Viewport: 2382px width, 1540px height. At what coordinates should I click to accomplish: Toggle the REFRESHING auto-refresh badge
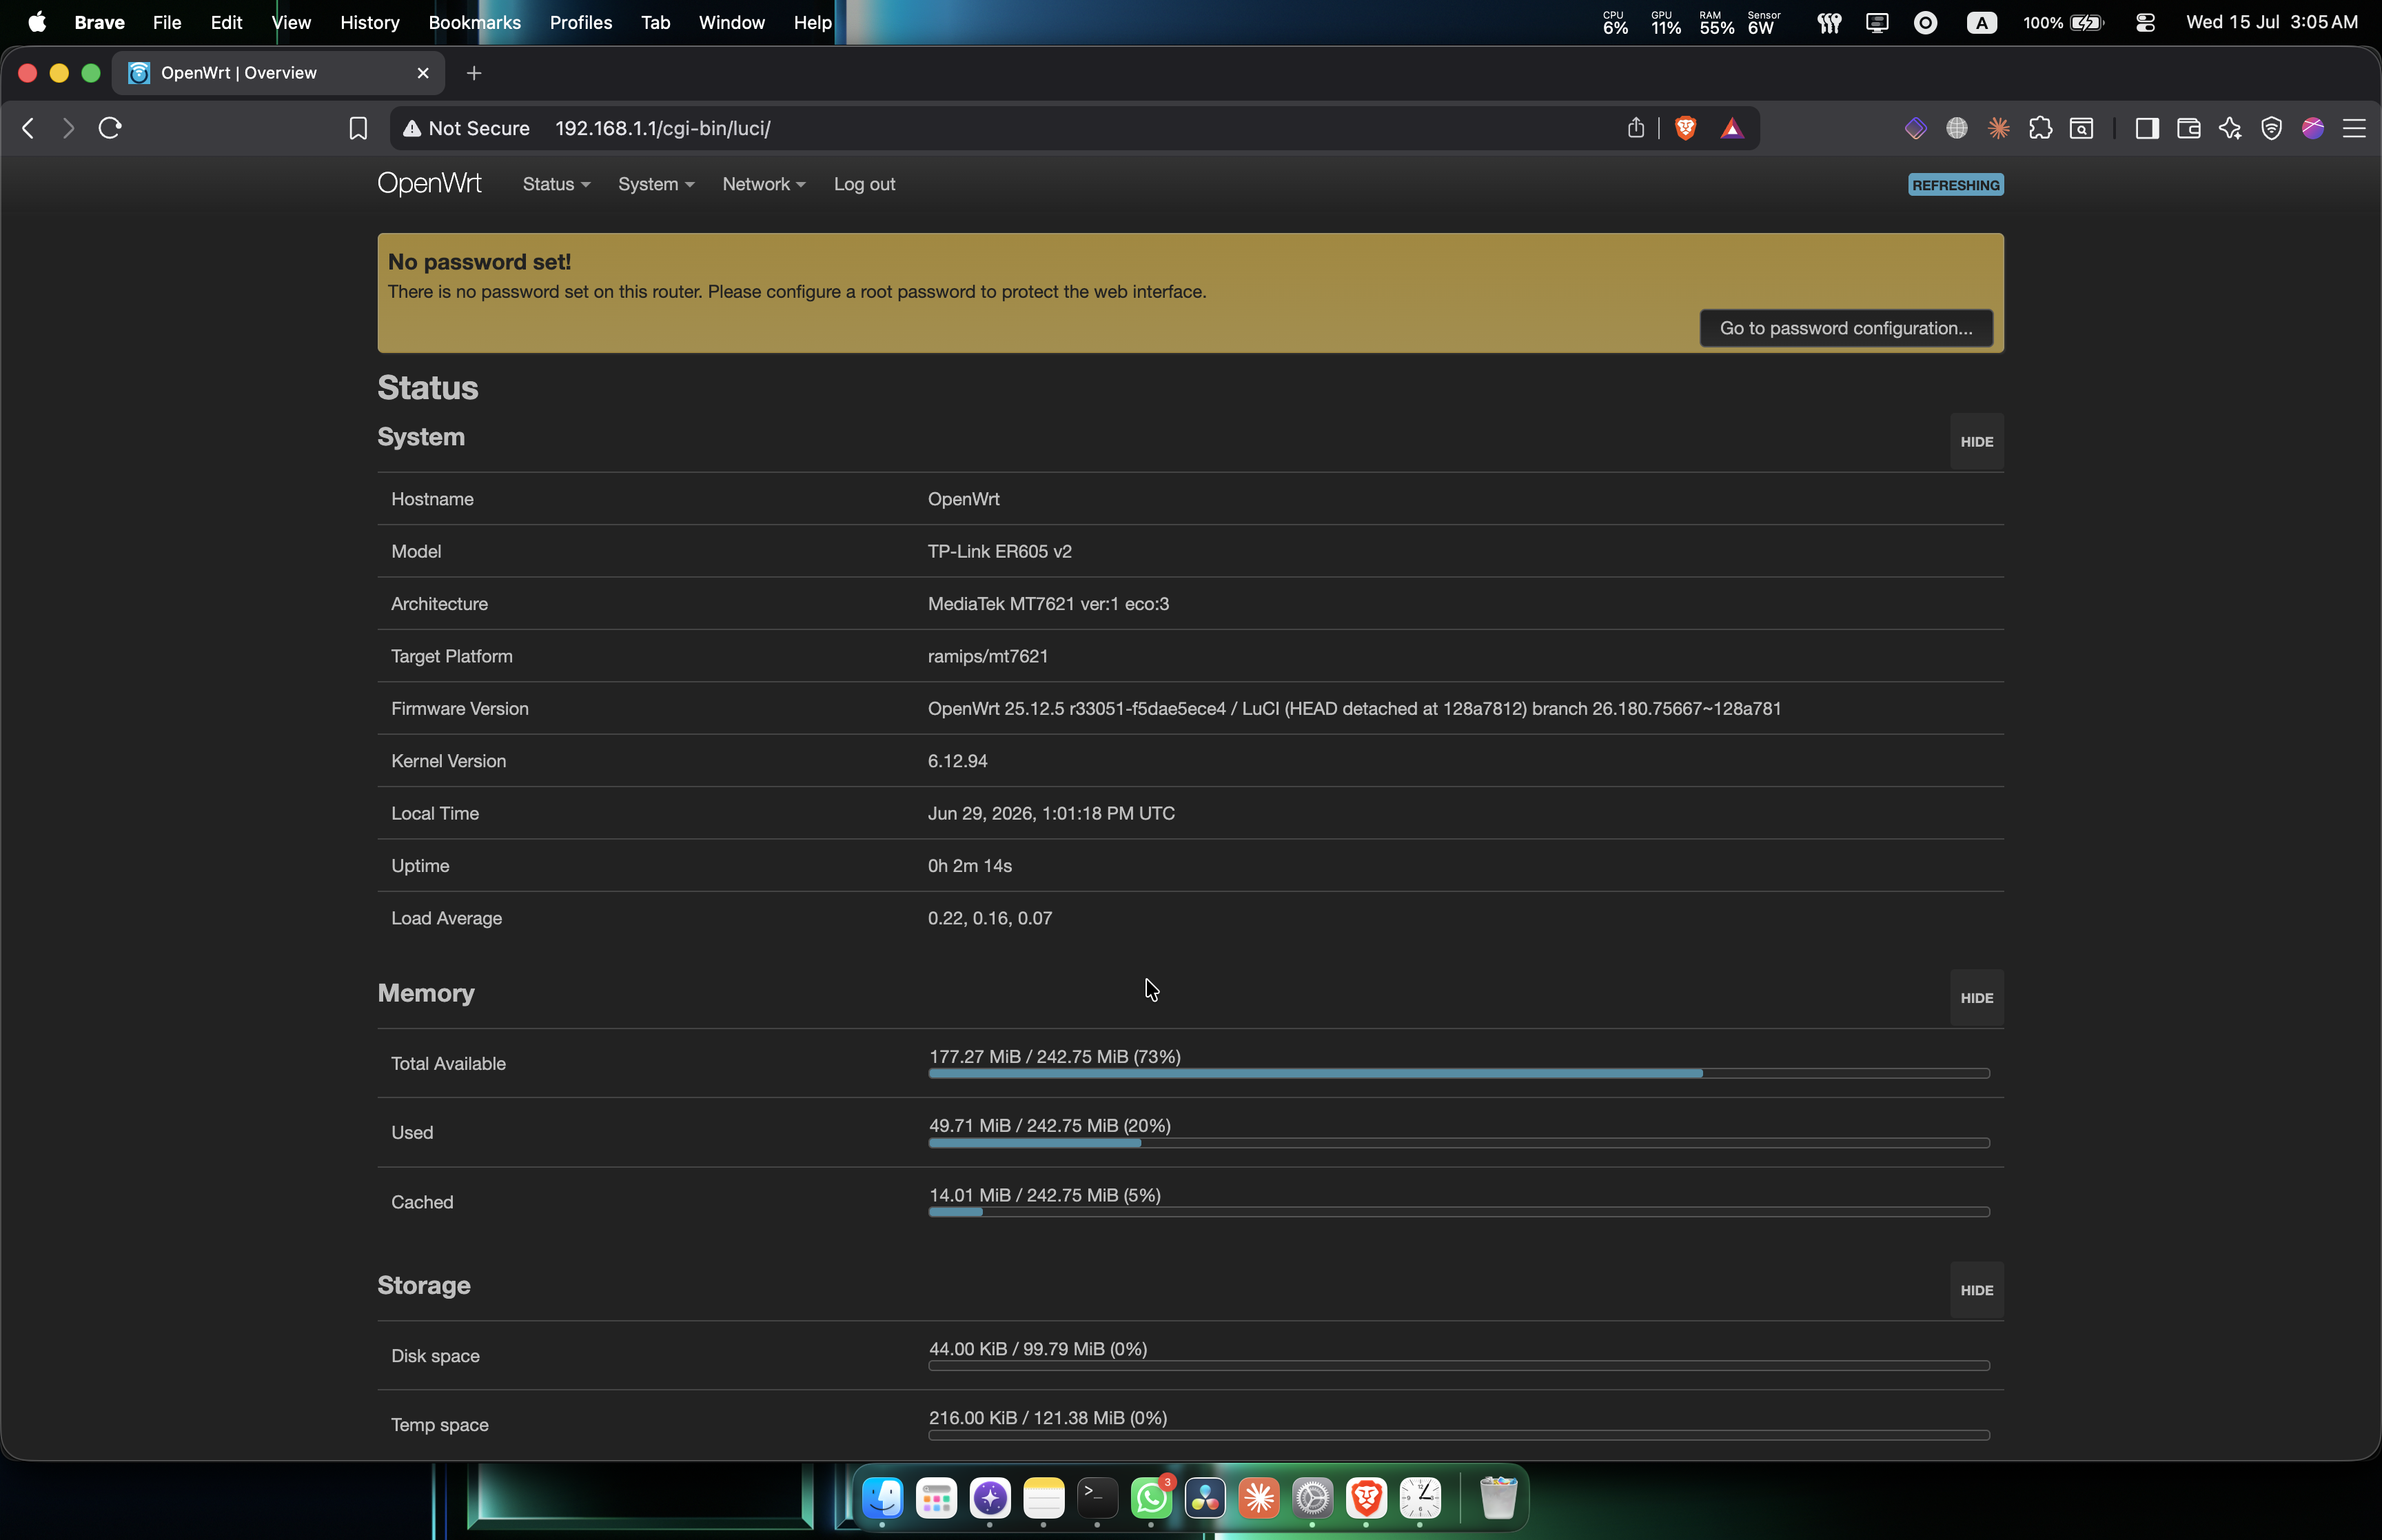(1955, 185)
